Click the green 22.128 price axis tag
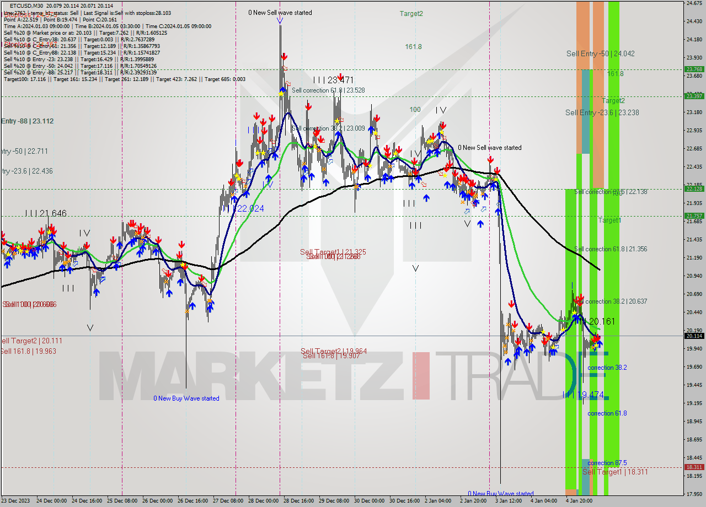Viewport: 706px width, 507px height. [694, 188]
